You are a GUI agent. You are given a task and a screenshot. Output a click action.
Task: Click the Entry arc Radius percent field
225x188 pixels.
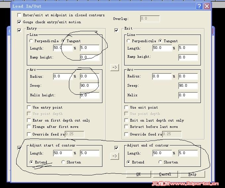pos(63,76)
